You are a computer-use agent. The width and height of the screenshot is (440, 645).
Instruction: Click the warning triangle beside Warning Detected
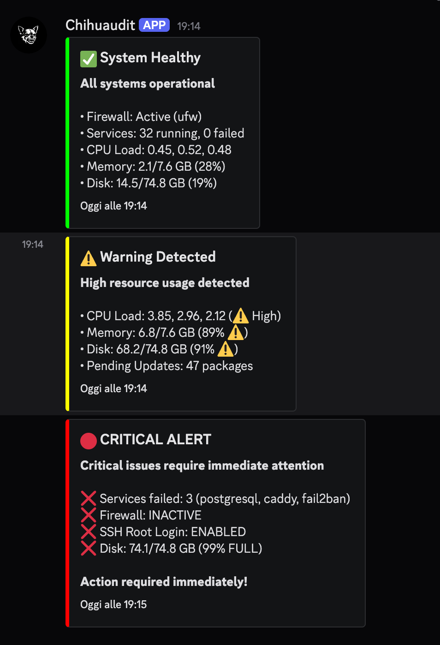click(88, 258)
